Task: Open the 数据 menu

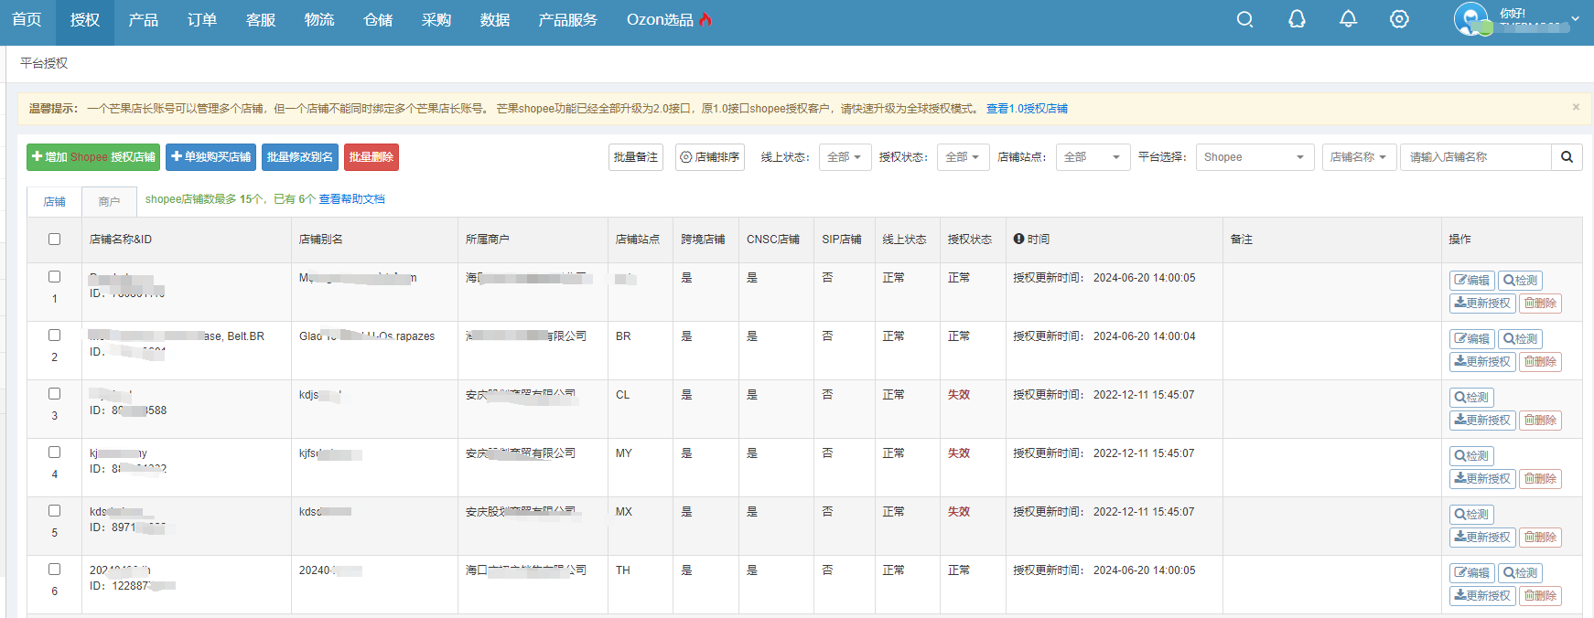Action: point(495,19)
